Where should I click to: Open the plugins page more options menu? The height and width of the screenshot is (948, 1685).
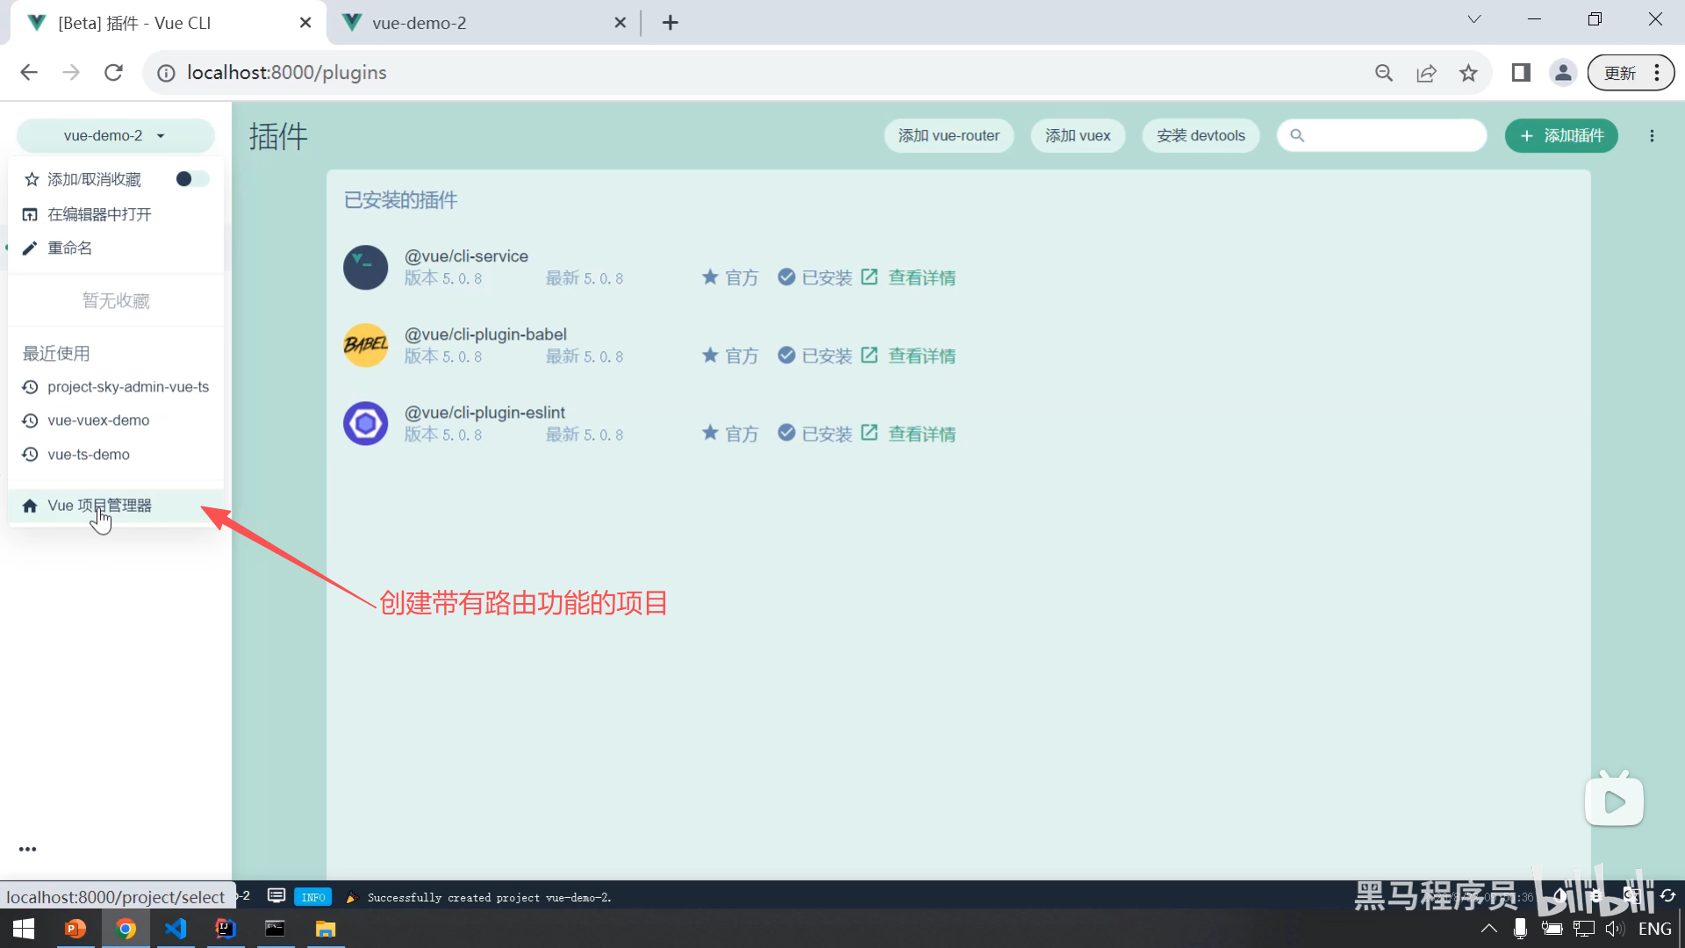pyautogui.click(x=1652, y=135)
